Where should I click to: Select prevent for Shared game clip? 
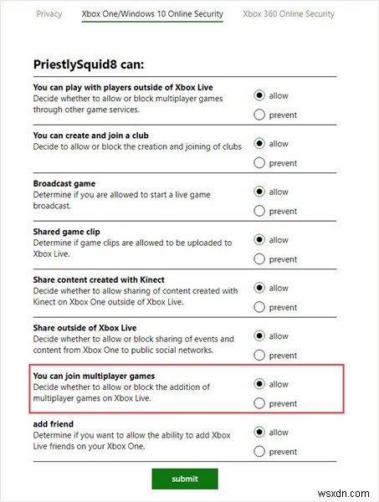259,259
